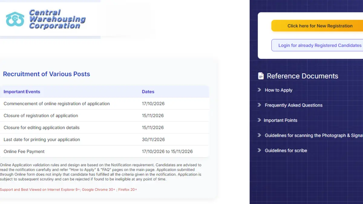Click the 15/11/2026 date for Closure for editing
This screenshot has height=204, width=363.
tap(153, 128)
